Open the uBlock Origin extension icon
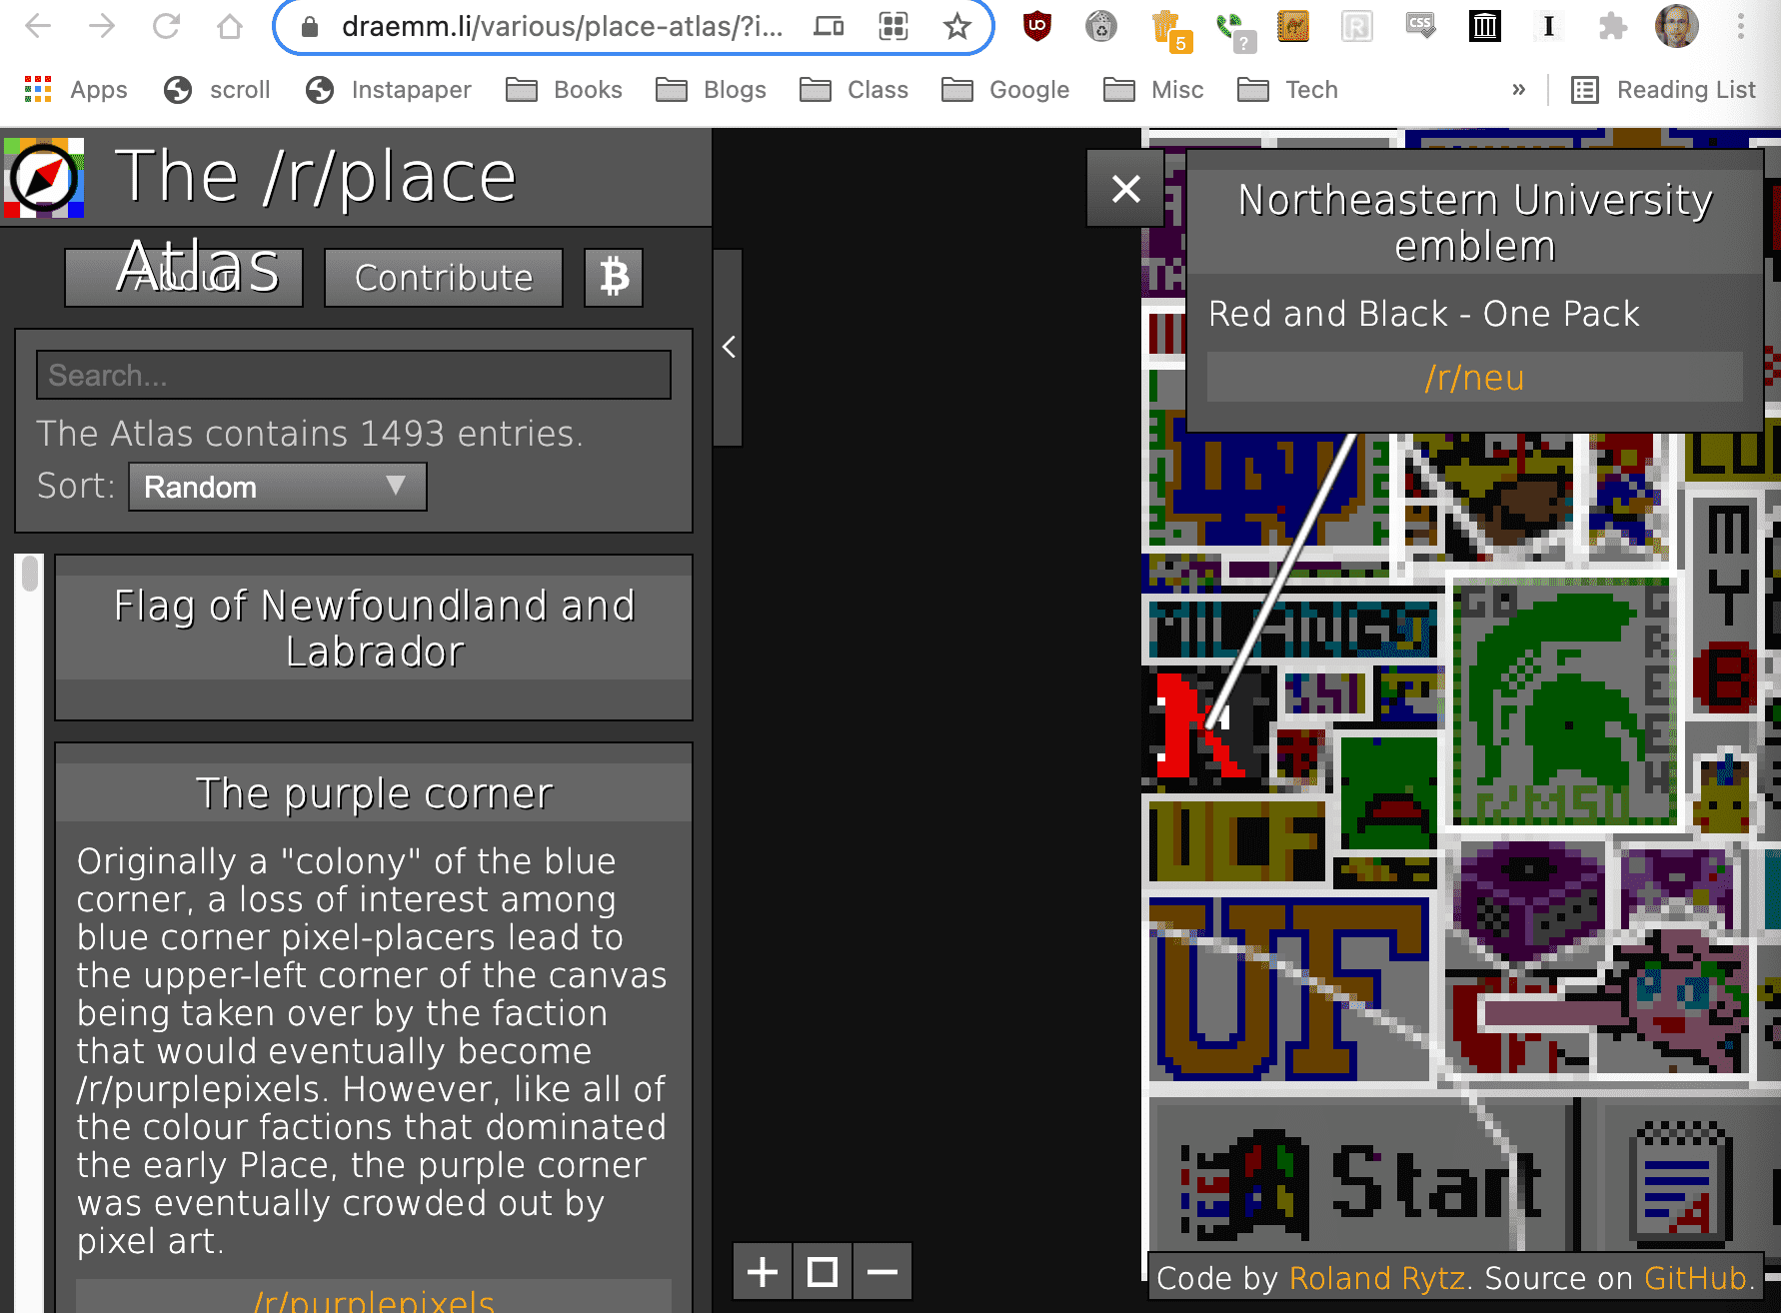The image size is (1781, 1313). point(1035,27)
